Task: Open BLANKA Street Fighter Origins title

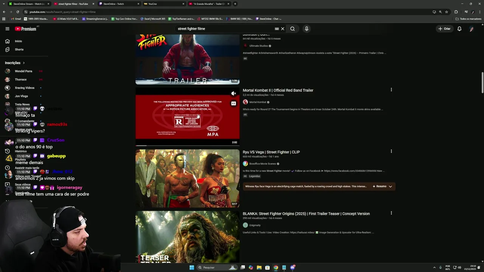Action: point(306,214)
